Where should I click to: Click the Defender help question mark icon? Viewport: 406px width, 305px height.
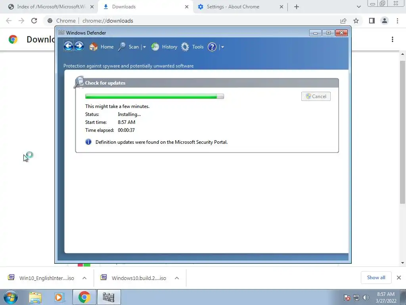(212, 47)
